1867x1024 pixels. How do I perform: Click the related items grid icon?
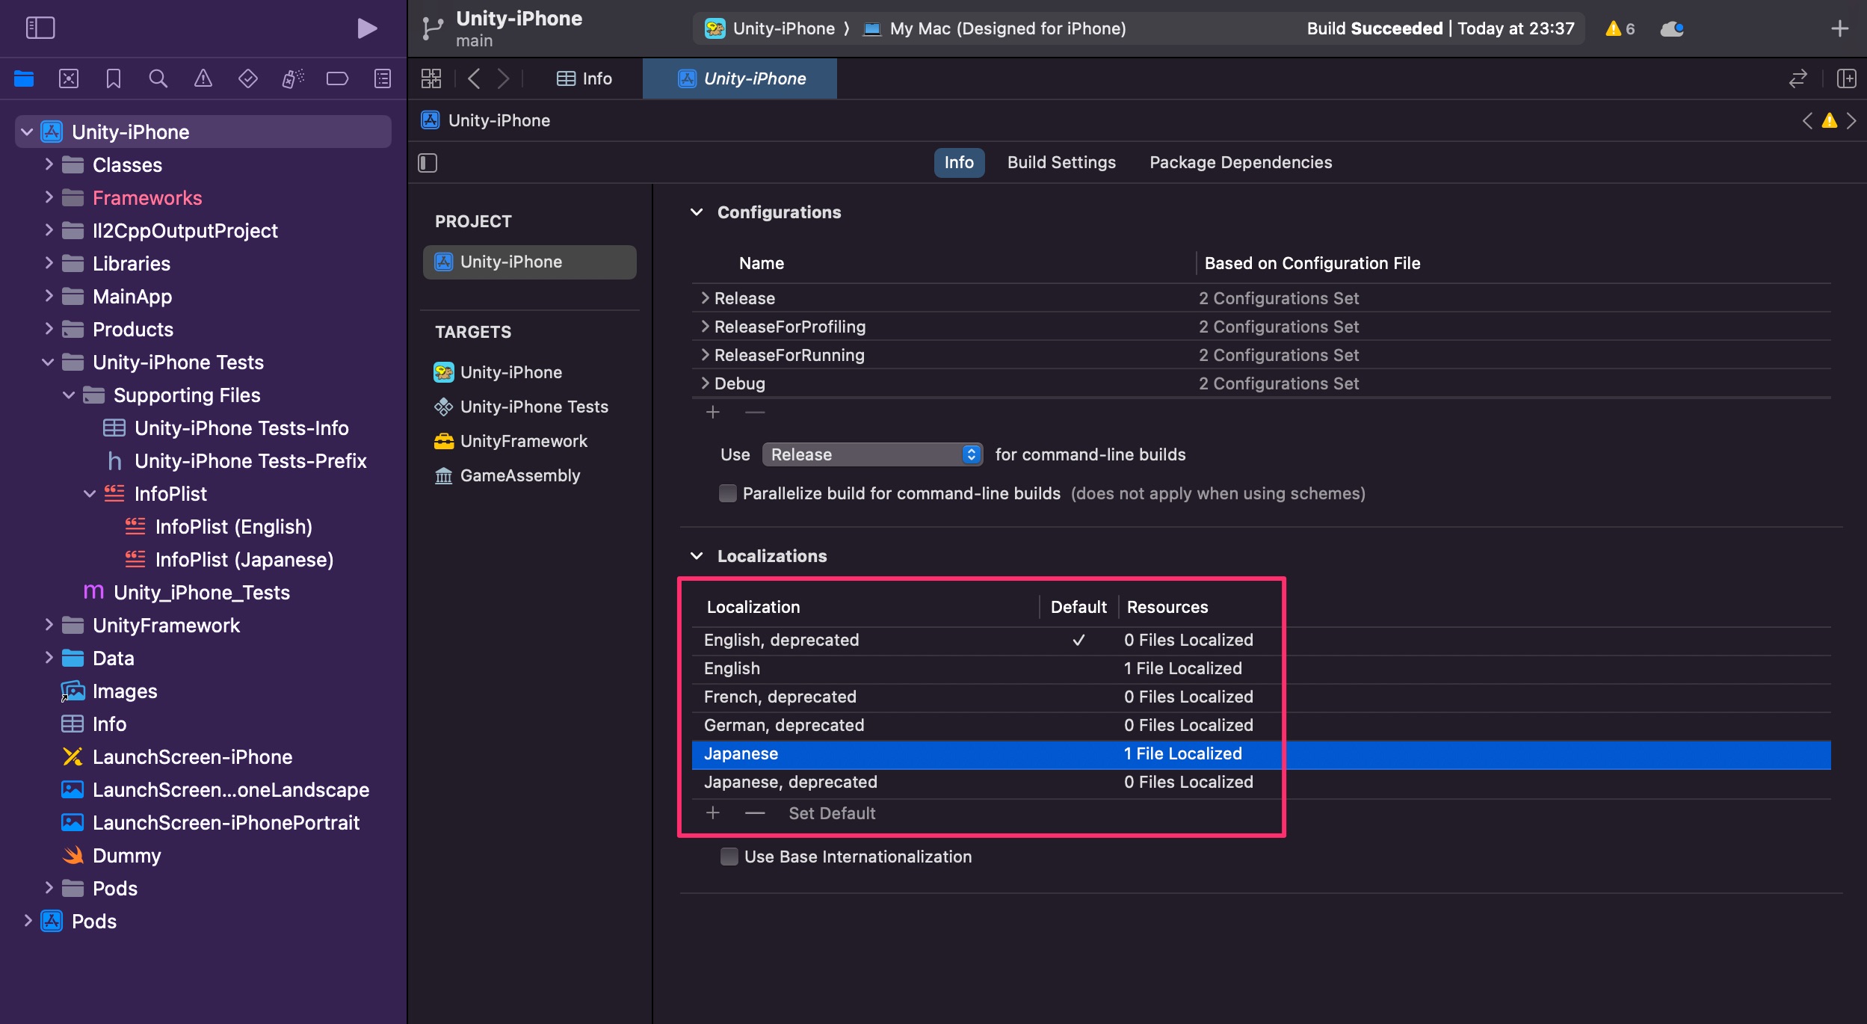(431, 78)
